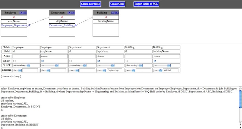This screenshot has height=129, width=242.
Task: Click inside the generated SQL select statement
Action: 119,90
